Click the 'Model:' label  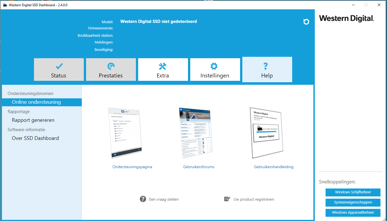click(x=107, y=22)
